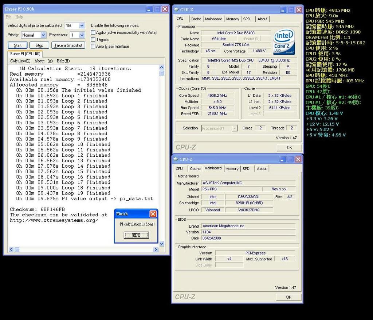
Task: Switch to CPU tab in bottom CPU-Z
Action: [179, 169]
